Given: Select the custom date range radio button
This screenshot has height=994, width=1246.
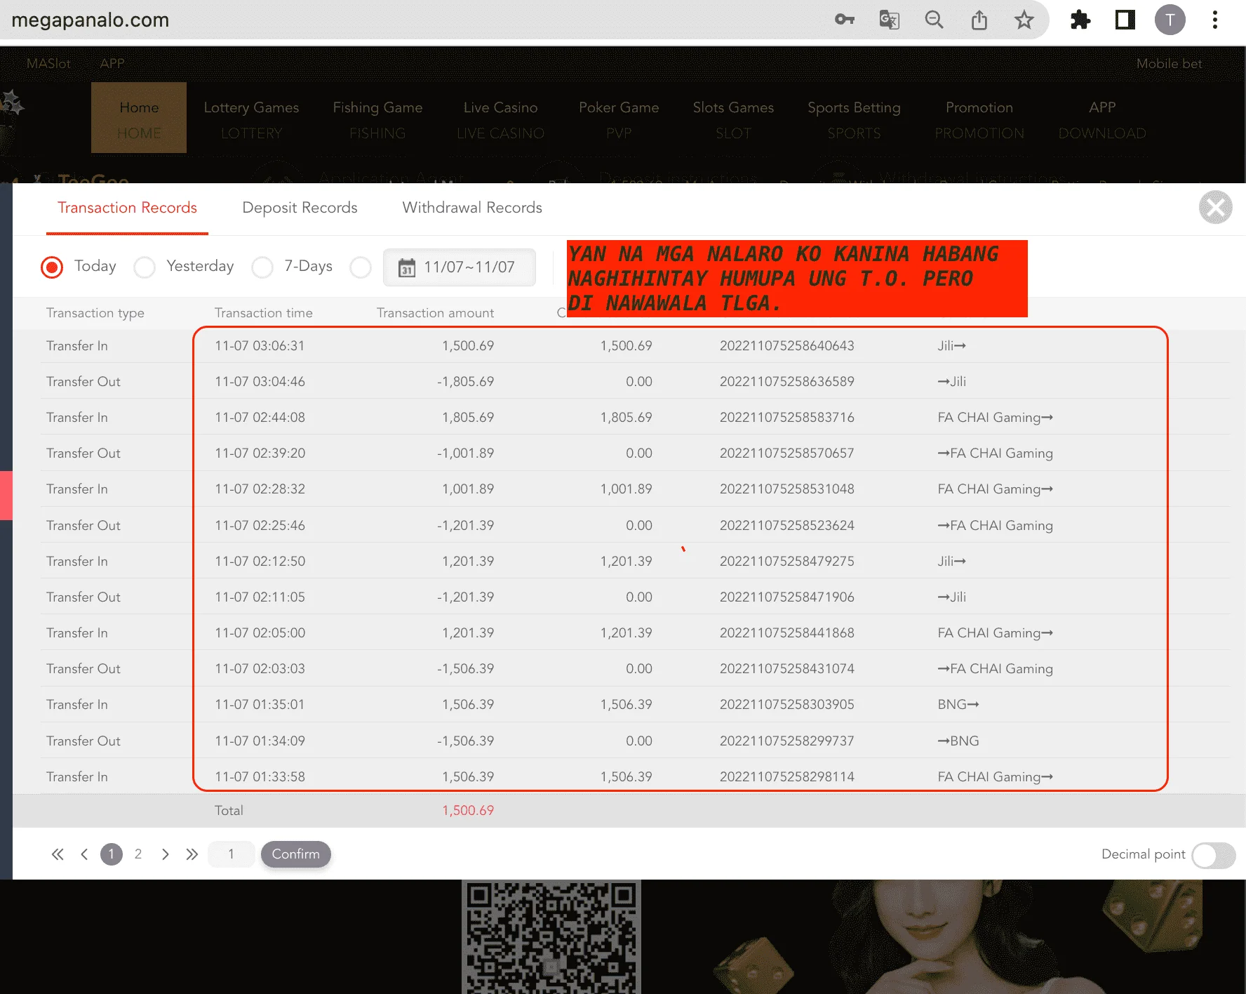Looking at the screenshot, I should pos(361,267).
